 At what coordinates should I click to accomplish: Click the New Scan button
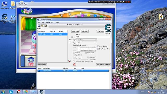[x=75, y=31]
